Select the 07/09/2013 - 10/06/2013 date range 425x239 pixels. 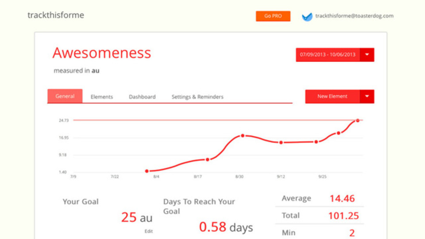(328, 55)
